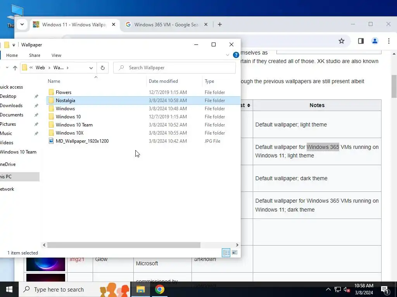Close the Windows 11 Wallpaper tab

114,24
